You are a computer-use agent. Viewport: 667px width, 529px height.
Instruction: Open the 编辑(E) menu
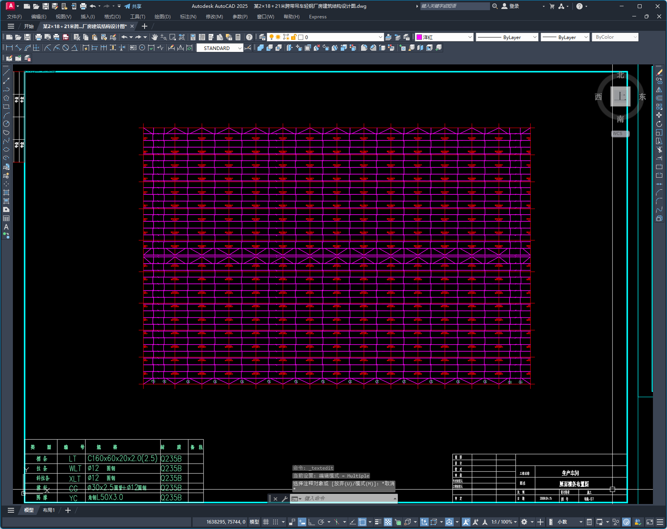[x=39, y=16]
